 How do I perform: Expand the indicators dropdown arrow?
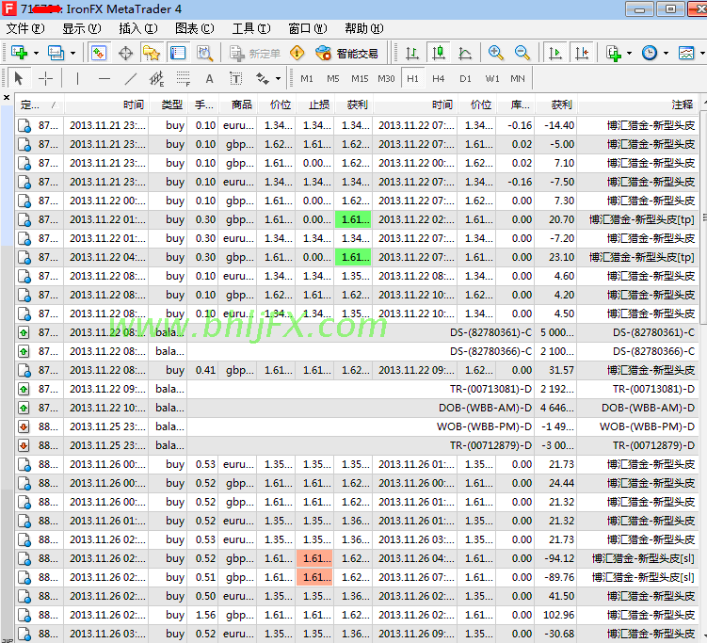[629, 54]
